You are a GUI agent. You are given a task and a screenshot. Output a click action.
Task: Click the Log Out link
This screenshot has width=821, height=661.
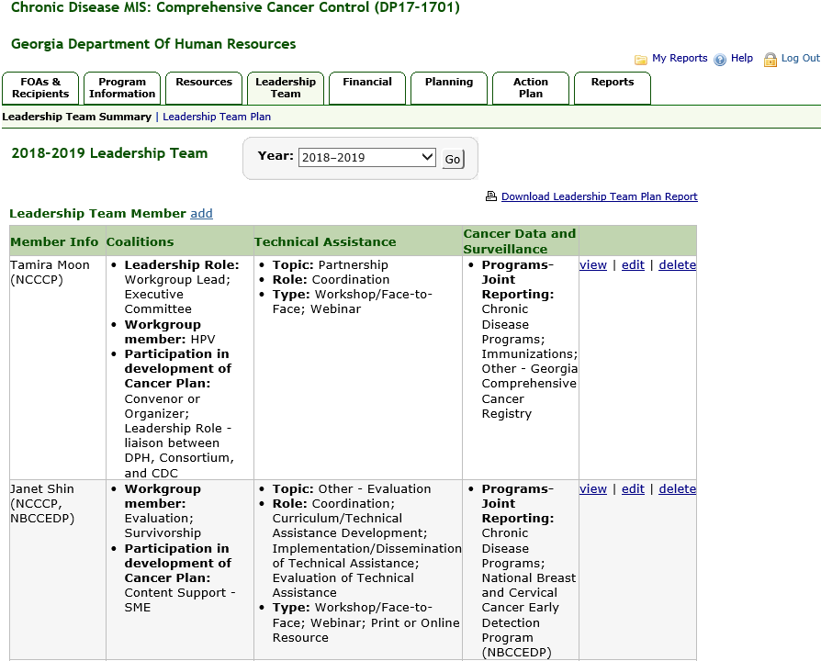[800, 58]
